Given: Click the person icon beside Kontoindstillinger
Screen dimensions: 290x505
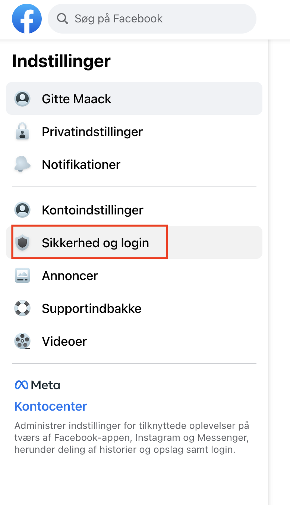Looking at the screenshot, I should [x=22, y=210].
